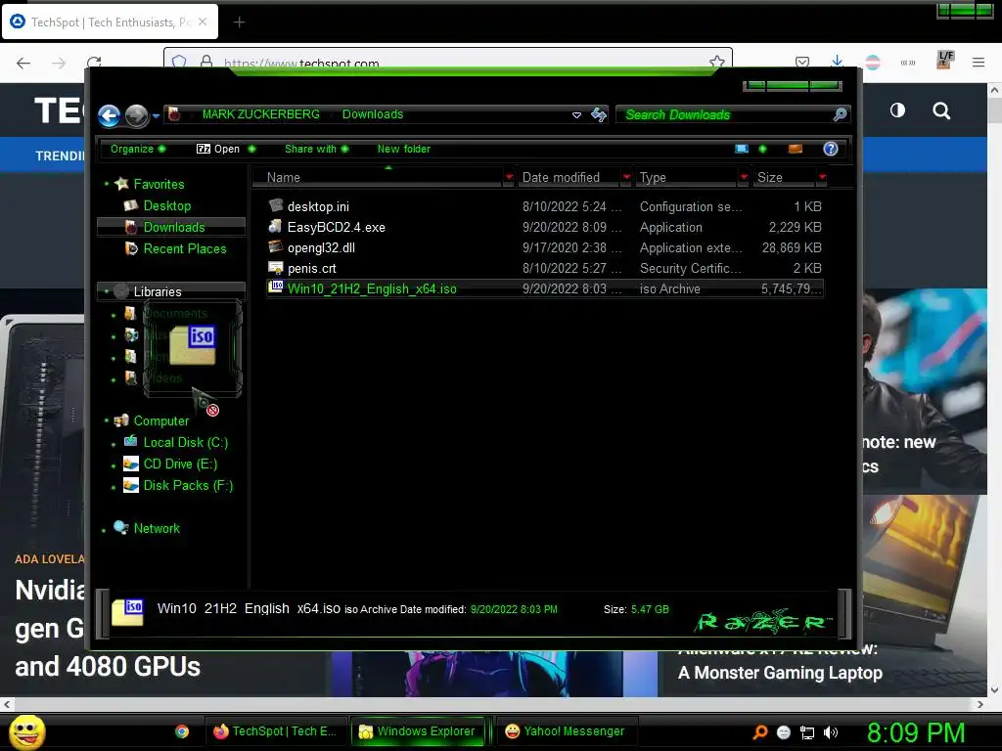1002x751 pixels.
Task: Open Type column filter dropdown
Action: click(x=744, y=177)
